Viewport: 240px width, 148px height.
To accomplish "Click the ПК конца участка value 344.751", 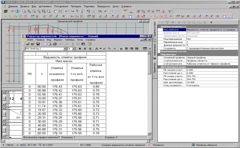I will coord(212,76).
